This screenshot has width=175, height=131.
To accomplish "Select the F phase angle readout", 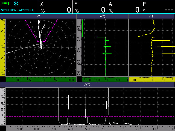I will [x=158, y=7].
